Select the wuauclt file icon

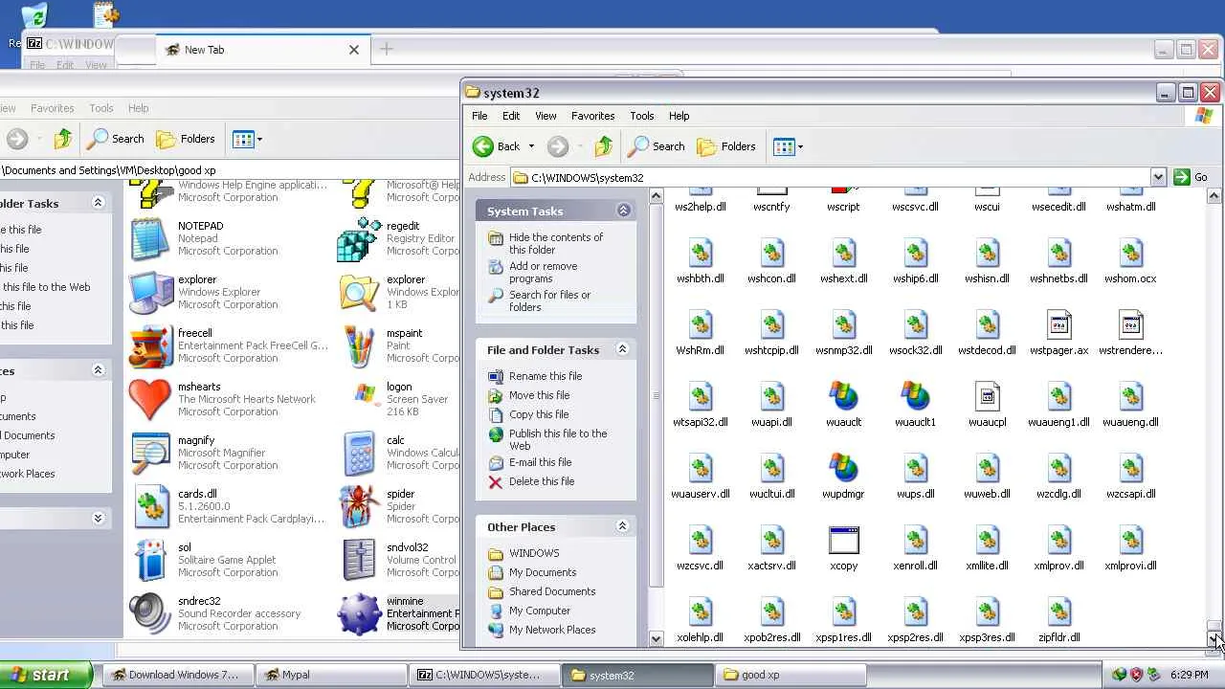tap(843, 397)
